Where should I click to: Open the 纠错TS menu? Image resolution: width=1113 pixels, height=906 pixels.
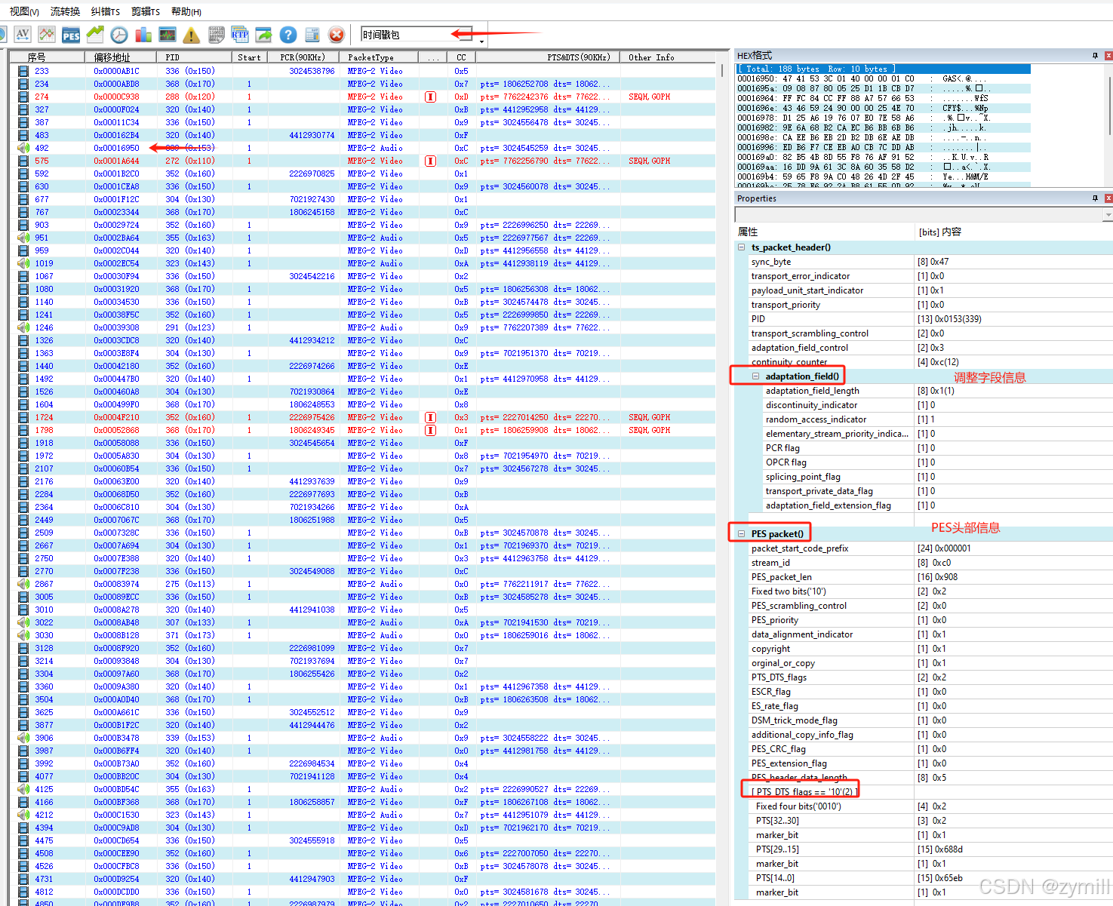tap(106, 11)
